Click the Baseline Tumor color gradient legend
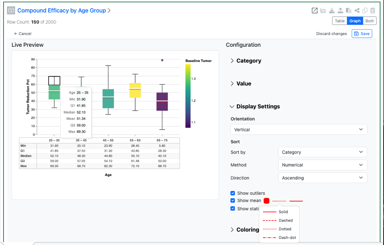This screenshot has width=384, height=245. [188, 96]
